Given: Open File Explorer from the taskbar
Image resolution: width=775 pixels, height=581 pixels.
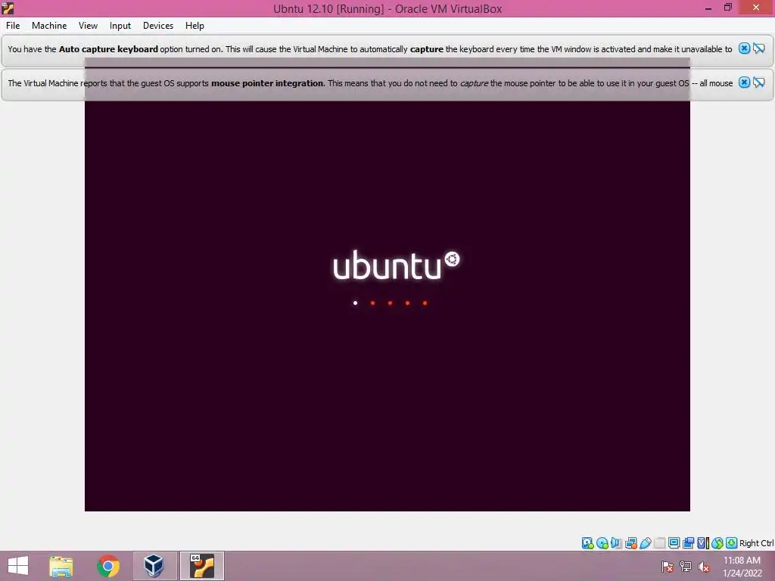Looking at the screenshot, I should (61, 566).
